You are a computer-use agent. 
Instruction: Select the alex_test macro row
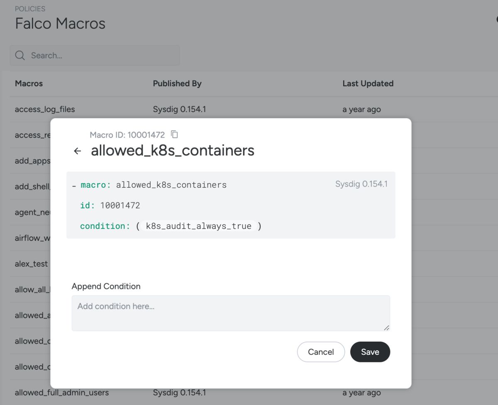pyautogui.click(x=31, y=264)
